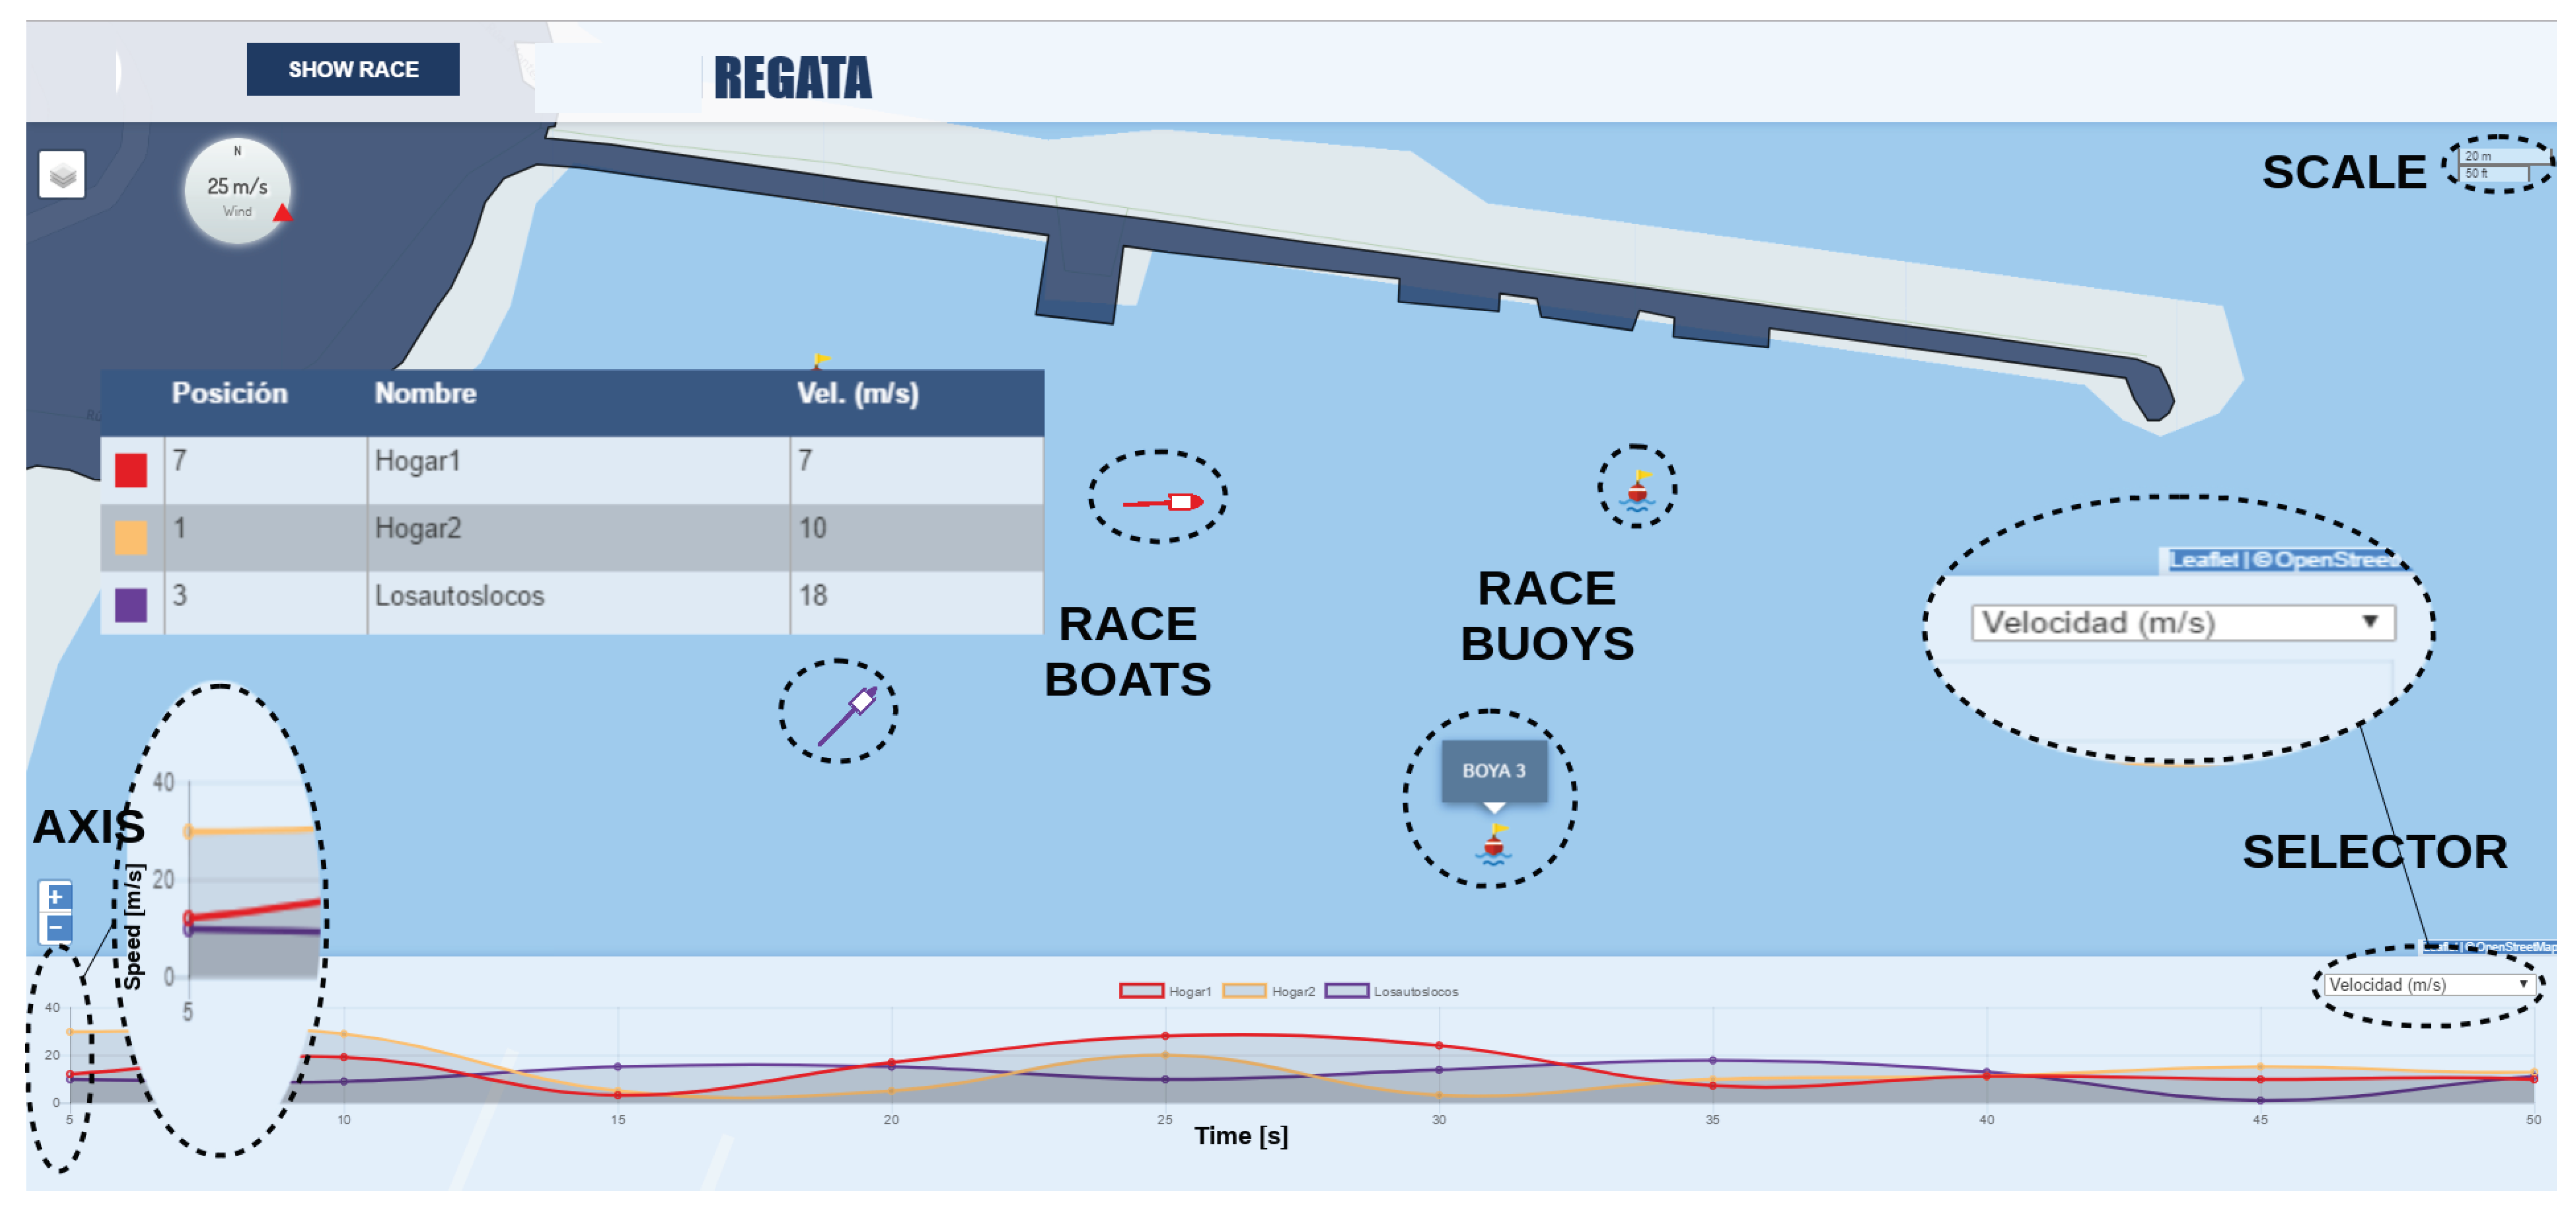The height and width of the screenshot is (1210, 2576).
Task: Click the buoy marker below BOYA 3 popup
Action: click(1494, 845)
